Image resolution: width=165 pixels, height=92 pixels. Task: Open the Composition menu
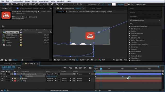click(17, 1)
